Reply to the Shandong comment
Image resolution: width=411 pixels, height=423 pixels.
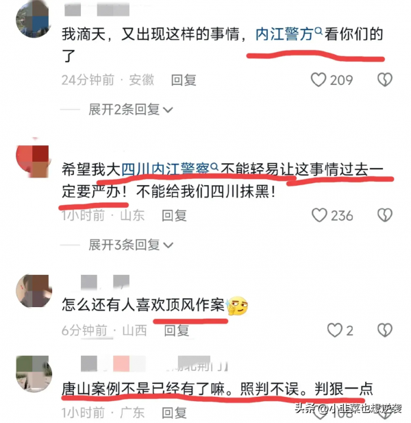(174, 215)
